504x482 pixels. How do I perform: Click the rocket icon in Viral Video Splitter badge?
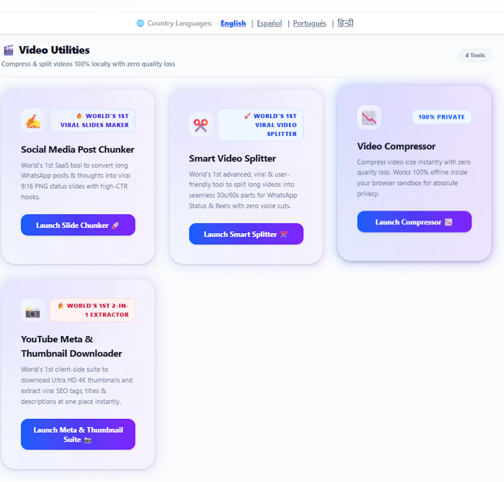tap(247, 116)
